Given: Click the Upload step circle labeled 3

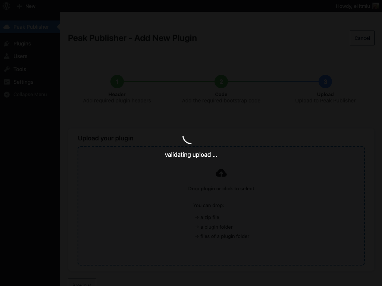Looking at the screenshot, I should click(x=325, y=81).
